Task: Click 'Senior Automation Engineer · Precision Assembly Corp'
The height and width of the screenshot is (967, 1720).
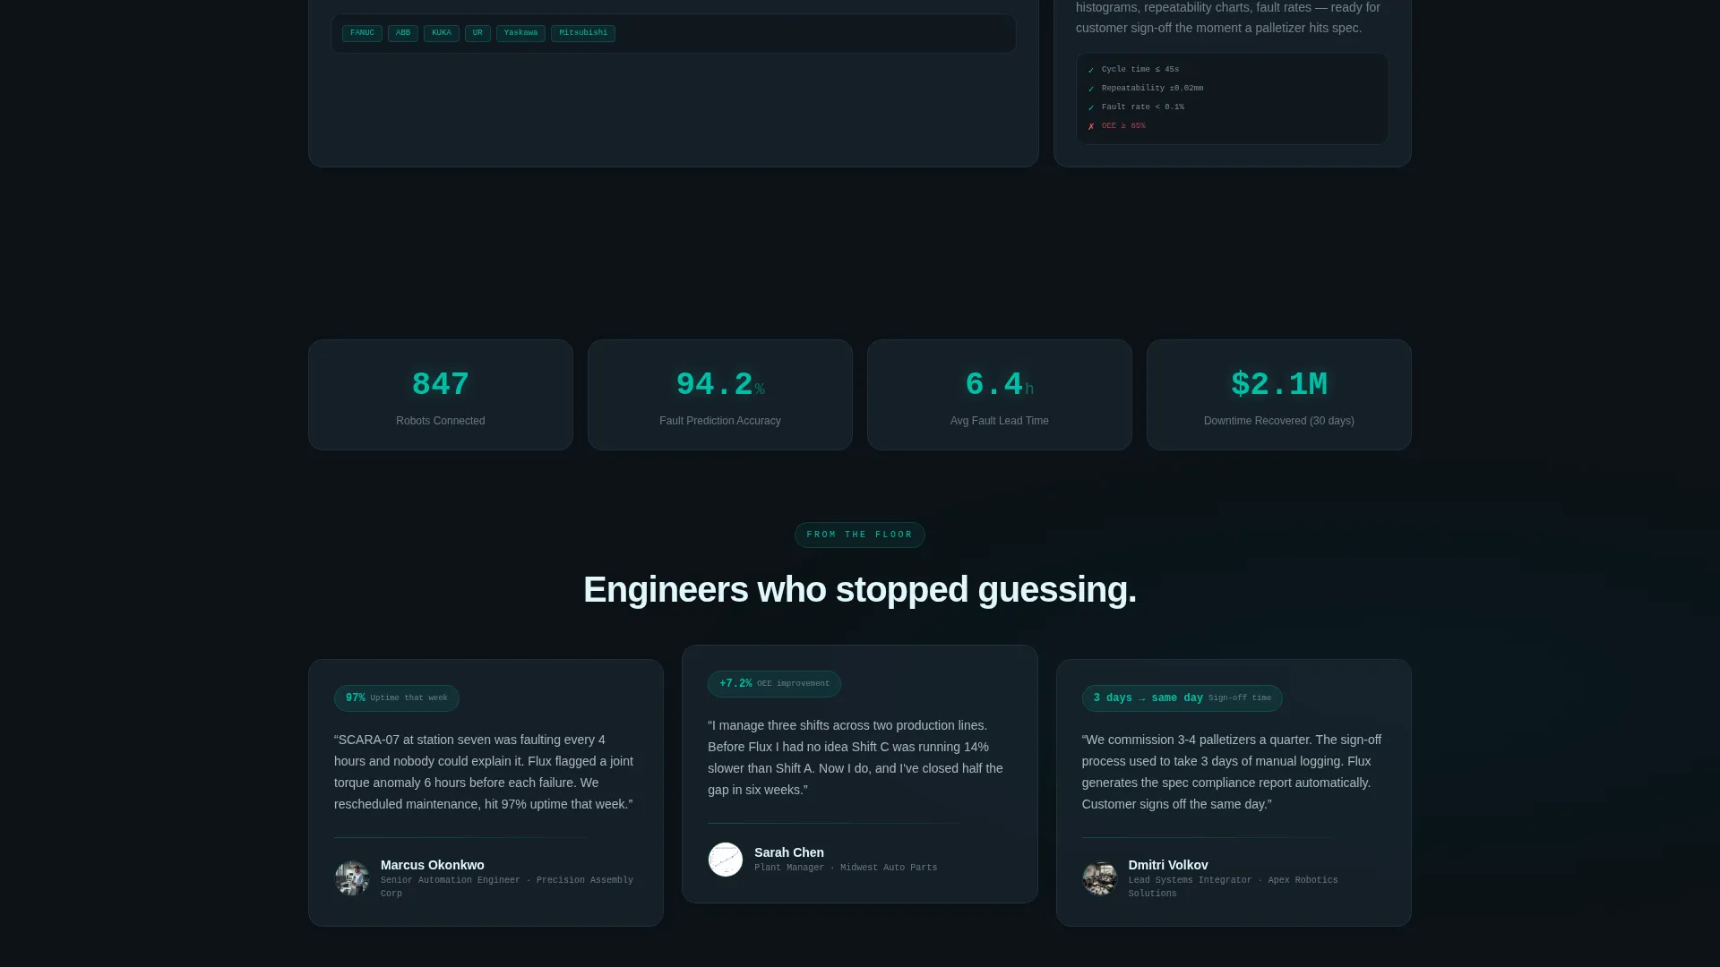Action: 507,886
